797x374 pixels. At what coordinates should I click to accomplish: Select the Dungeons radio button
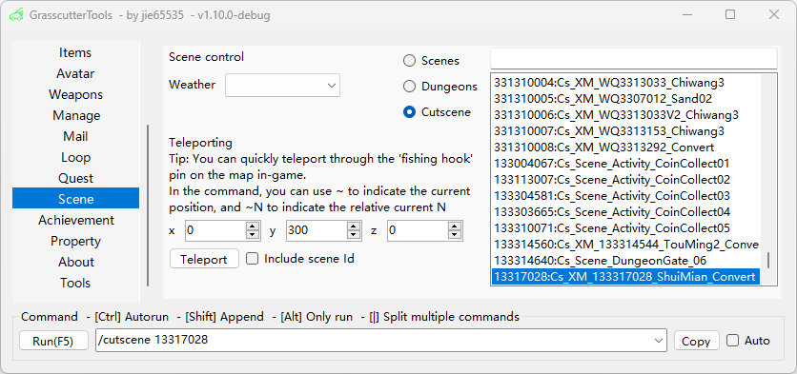(x=409, y=87)
